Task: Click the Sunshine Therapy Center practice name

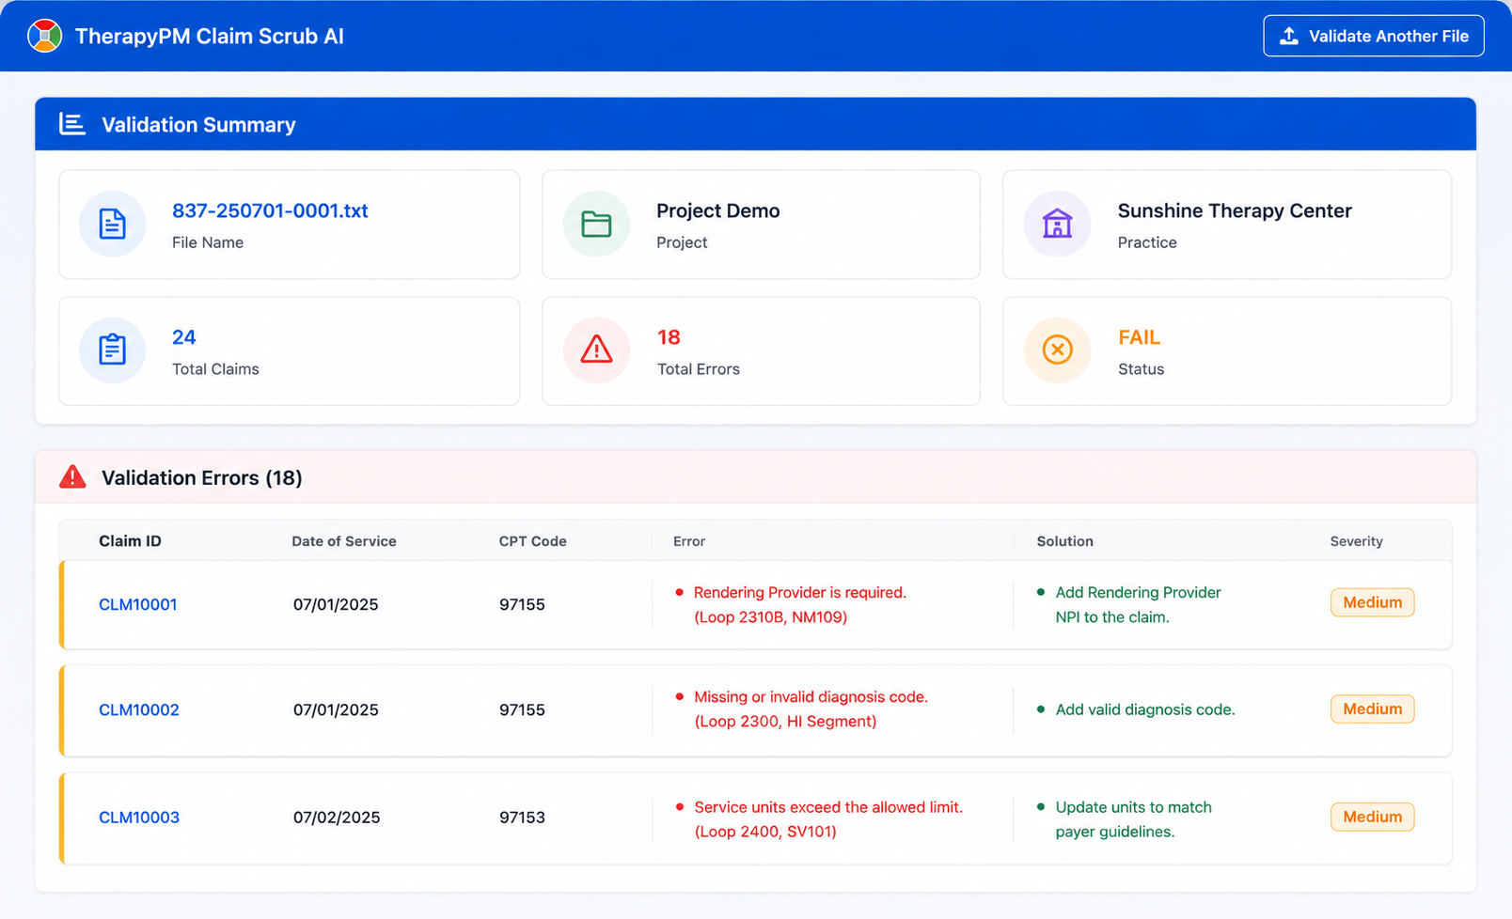Action: (x=1235, y=210)
